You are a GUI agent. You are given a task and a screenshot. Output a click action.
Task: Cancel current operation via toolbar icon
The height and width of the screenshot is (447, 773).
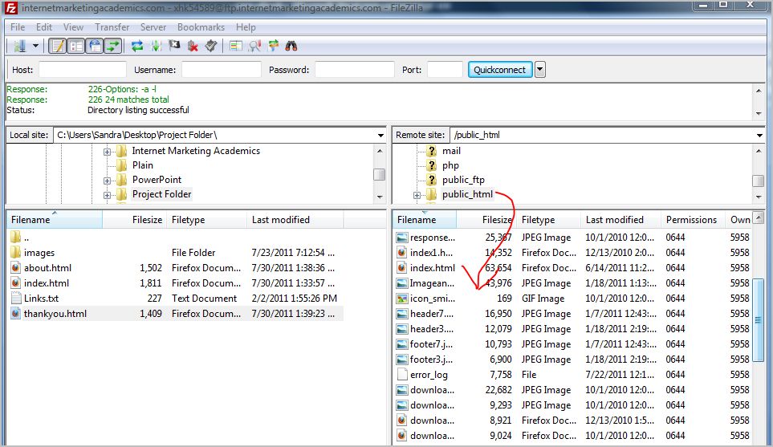(x=174, y=46)
